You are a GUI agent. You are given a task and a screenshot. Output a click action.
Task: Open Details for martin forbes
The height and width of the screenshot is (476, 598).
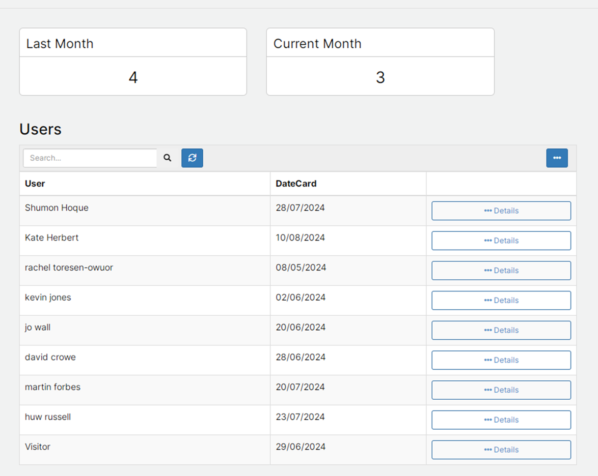pyautogui.click(x=501, y=390)
